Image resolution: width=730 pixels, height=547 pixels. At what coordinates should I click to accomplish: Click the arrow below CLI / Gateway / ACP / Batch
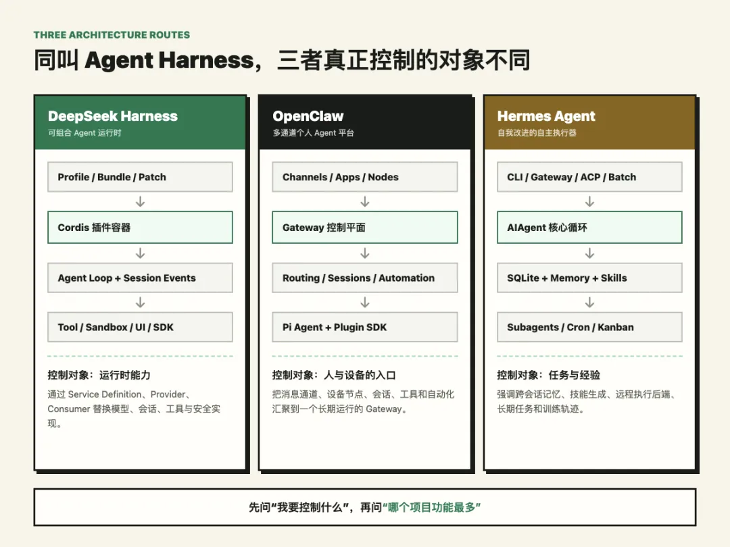(589, 202)
